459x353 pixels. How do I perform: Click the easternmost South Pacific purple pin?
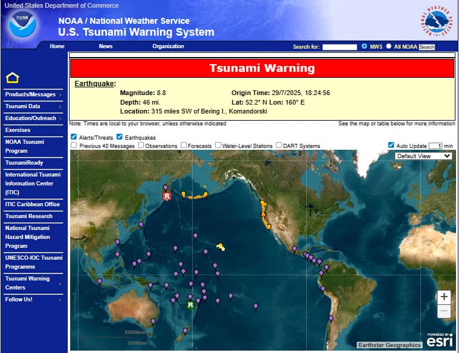coord(256,307)
